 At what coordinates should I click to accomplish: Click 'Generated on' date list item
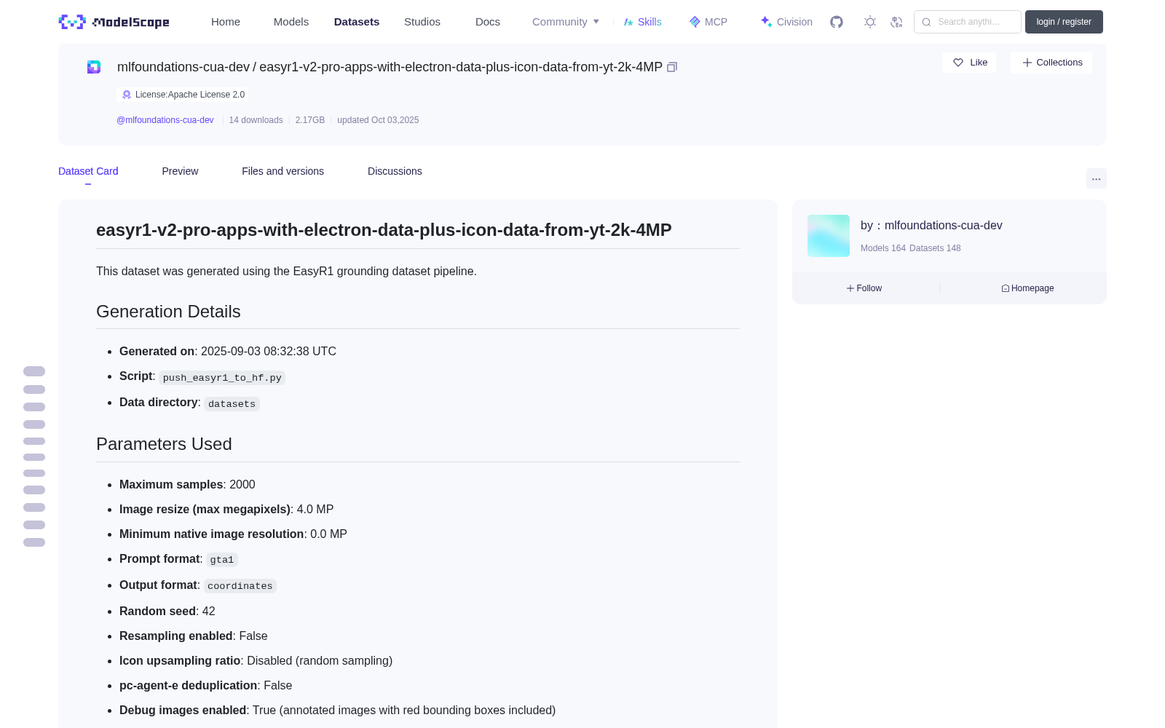(228, 352)
